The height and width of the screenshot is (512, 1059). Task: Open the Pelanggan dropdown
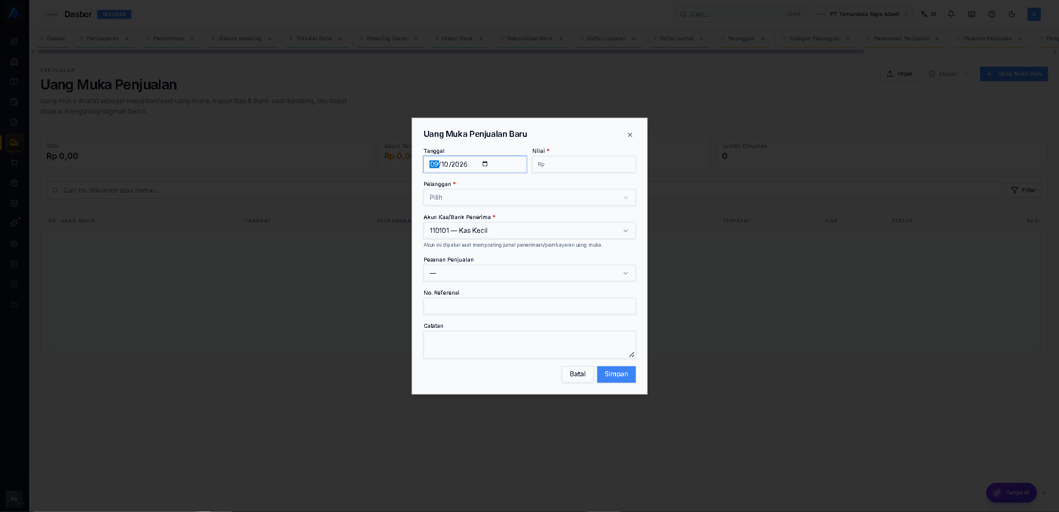click(529, 198)
